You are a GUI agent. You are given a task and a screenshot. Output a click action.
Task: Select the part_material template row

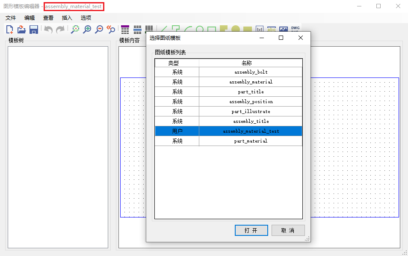pos(228,141)
